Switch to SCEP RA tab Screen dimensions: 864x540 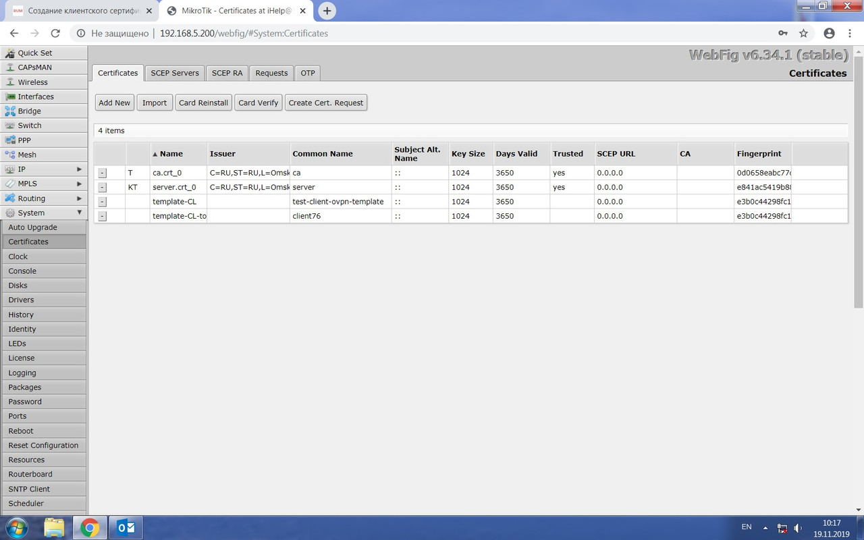tap(227, 73)
